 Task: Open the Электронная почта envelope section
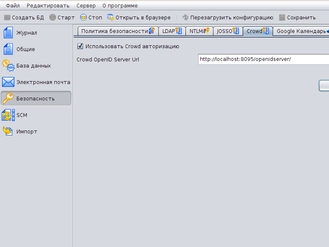pos(8,82)
